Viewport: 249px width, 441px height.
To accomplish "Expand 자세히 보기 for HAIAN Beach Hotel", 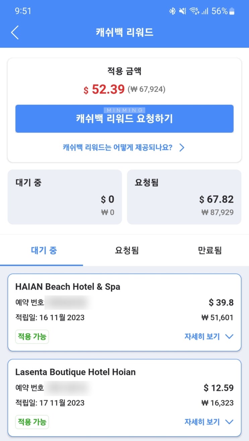I will [202, 336].
